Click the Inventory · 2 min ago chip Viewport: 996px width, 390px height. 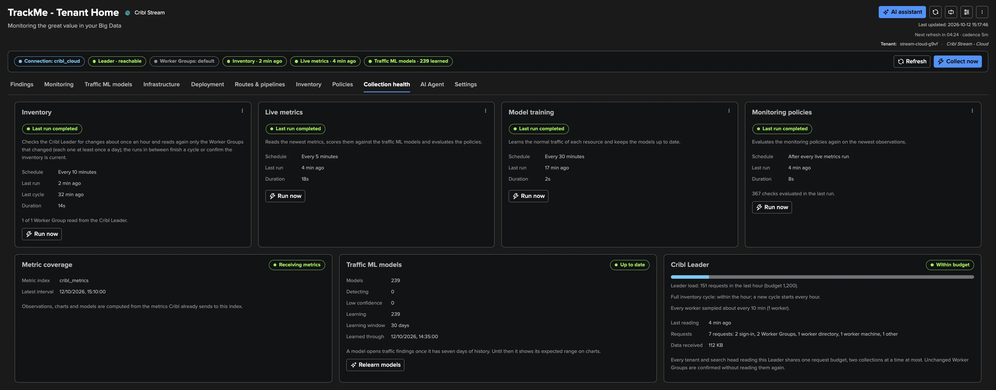[254, 61]
